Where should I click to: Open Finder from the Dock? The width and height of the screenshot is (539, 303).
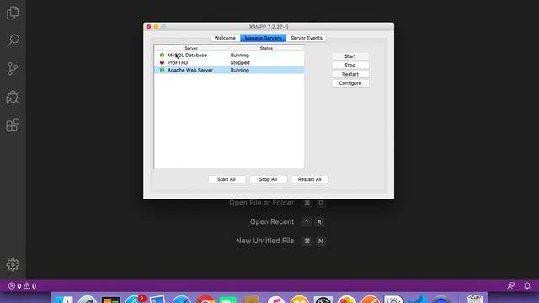tap(64, 300)
